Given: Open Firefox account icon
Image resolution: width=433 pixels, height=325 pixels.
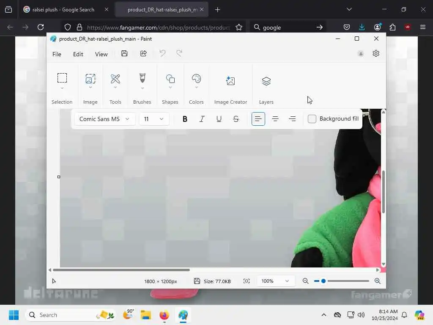Looking at the screenshot, I should coord(377,27).
